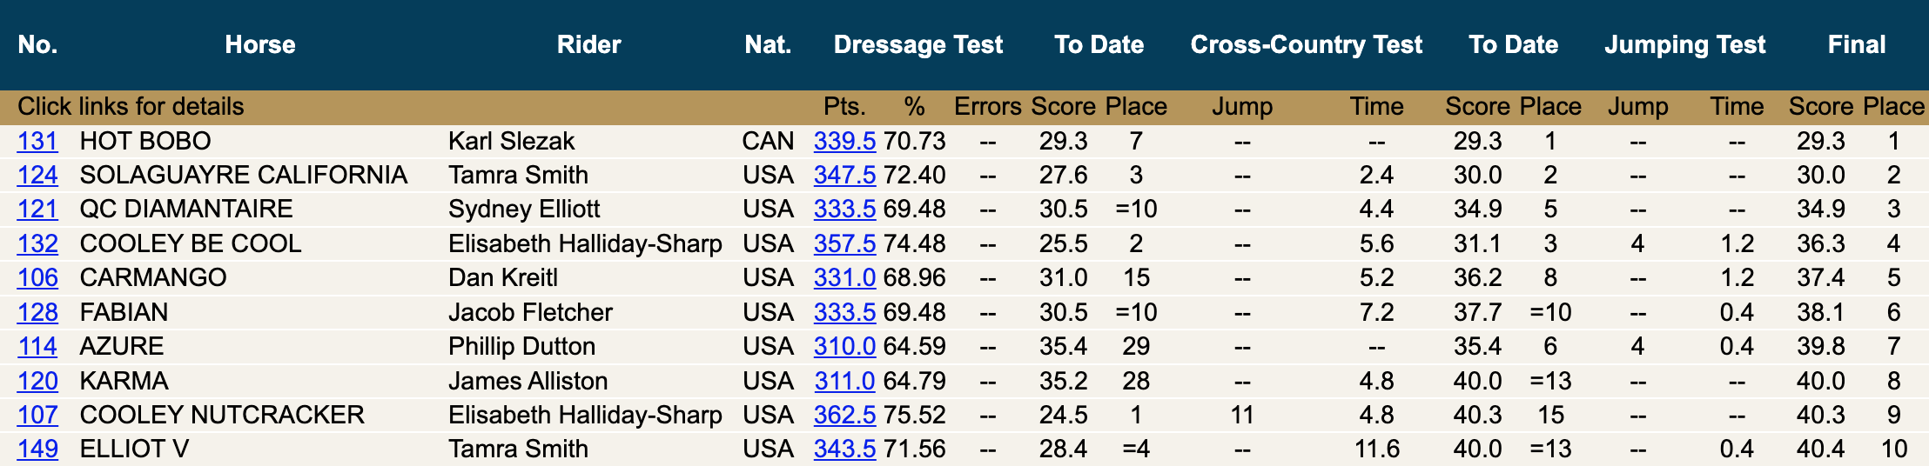This screenshot has height=466, width=1929.
Task: Open entry number 124 details
Action: tap(37, 175)
